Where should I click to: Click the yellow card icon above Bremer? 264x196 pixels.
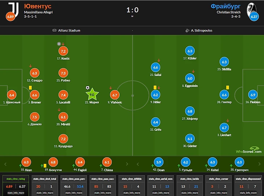tap(30, 87)
